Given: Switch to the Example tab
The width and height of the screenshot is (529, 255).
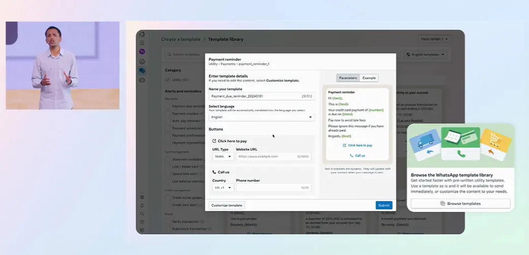Looking at the screenshot, I should pyautogui.click(x=369, y=78).
